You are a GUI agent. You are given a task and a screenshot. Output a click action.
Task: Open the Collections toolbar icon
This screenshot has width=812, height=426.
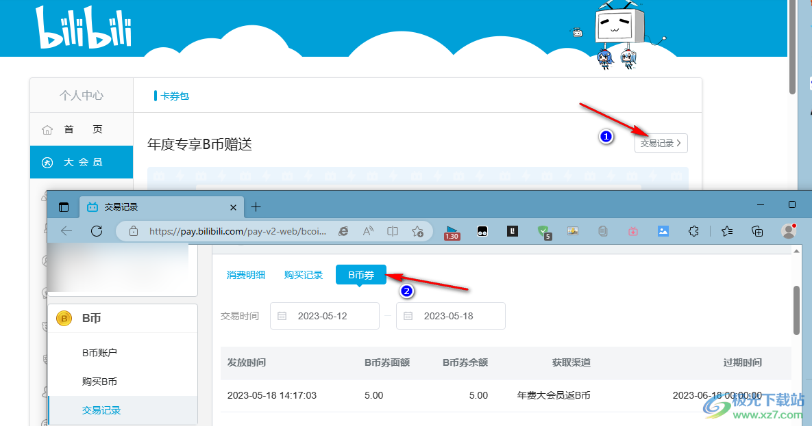coord(757,231)
